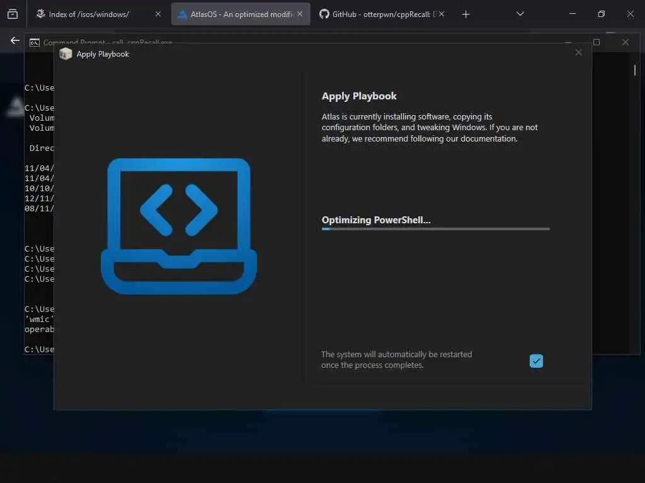Close the AtlasOS tab
Screen dimensions: 645x483
300,14
